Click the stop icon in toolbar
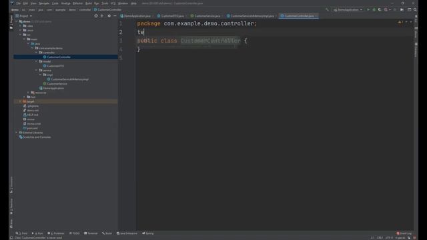Image resolution: width=427 pixels, height=240 pixels. (394, 9)
